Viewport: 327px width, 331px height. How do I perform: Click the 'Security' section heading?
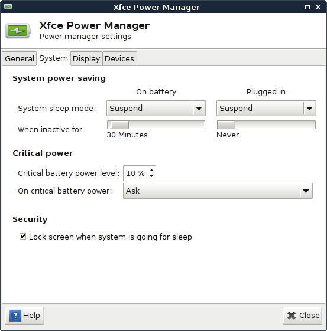tap(30, 219)
